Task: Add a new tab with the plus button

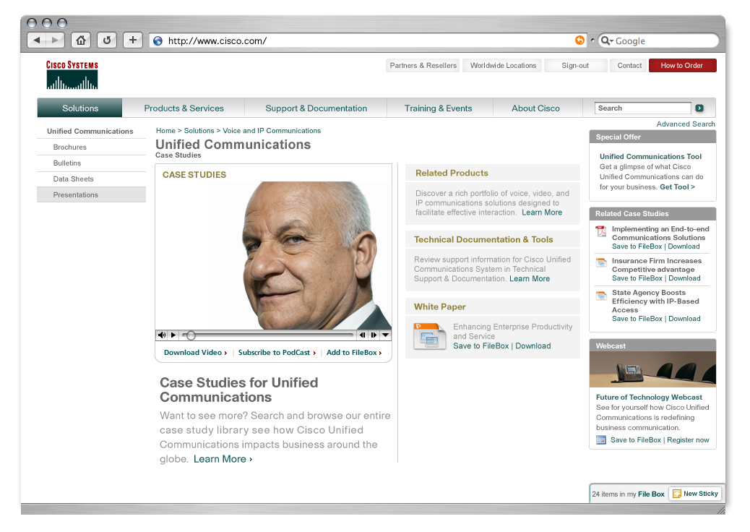Action: tap(133, 40)
